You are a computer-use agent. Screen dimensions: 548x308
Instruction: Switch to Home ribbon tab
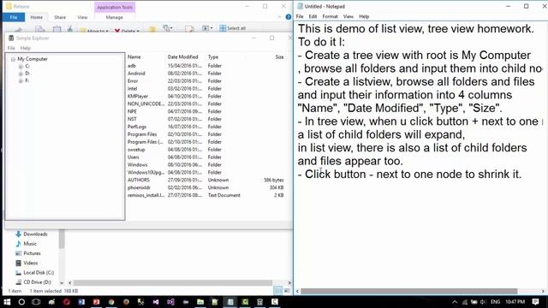36,17
